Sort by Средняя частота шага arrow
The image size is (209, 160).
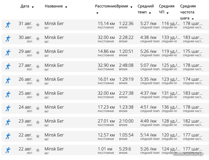pos(193,19)
